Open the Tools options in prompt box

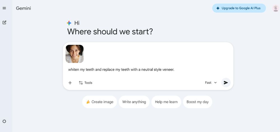pos(86,83)
